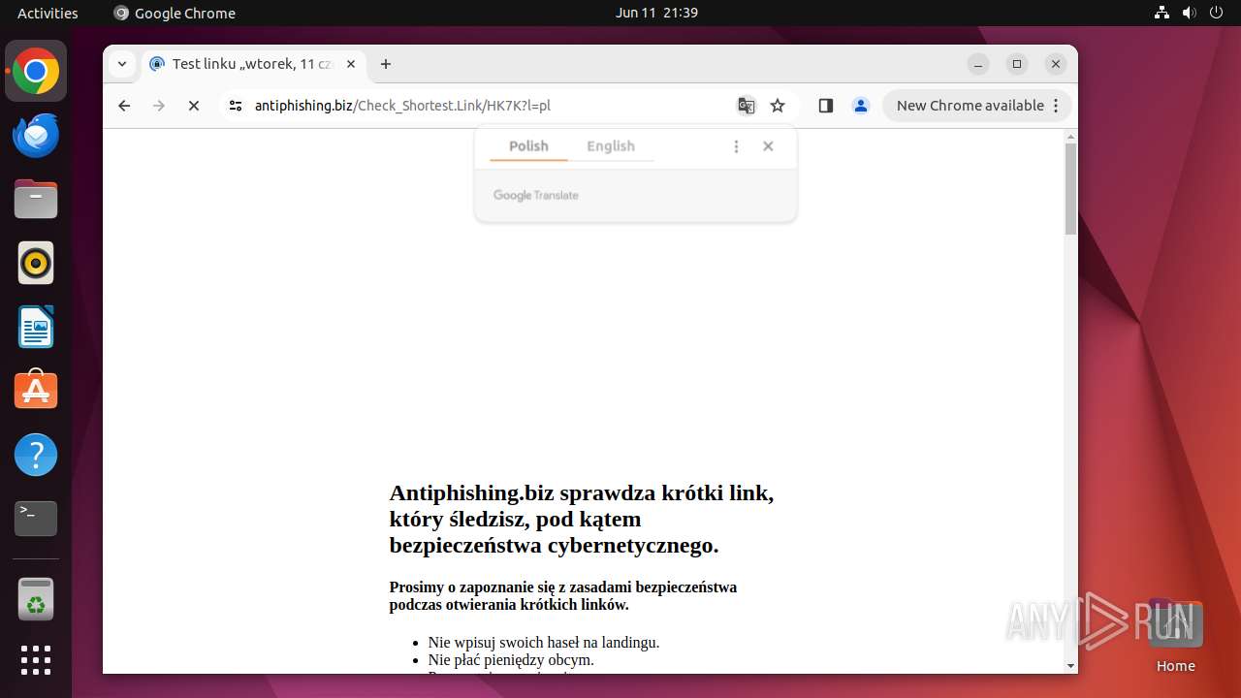The height and width of the screenshot is (698, 1241).
Task: Open the Chrome profile avatar menu
Action: (861, 106)
